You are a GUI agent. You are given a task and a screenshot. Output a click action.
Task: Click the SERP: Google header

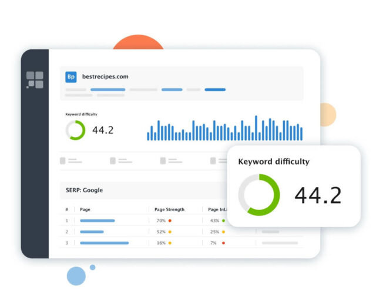(x=84, y=190)
